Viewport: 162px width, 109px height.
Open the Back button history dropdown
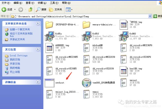point(15,9)
